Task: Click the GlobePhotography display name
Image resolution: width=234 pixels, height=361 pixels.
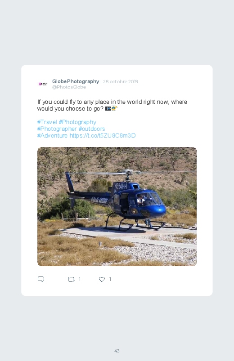Action: (x=76, y=81)
